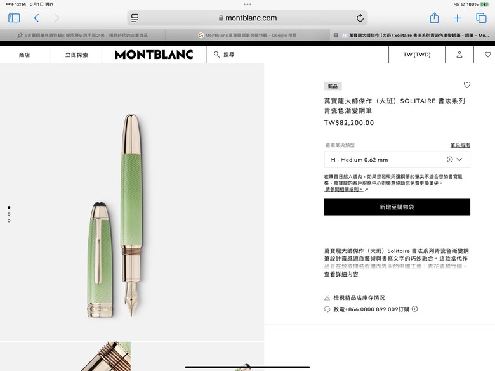Open the TW (TWD) region selector
Image resolution: width=495 pixels, height=371 pixels.
click(417, 55)
